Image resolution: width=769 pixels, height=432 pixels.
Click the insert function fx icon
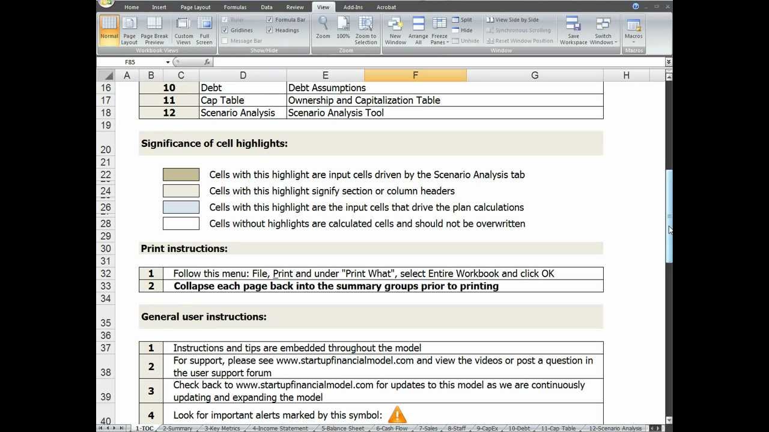[x=207, y=62]
